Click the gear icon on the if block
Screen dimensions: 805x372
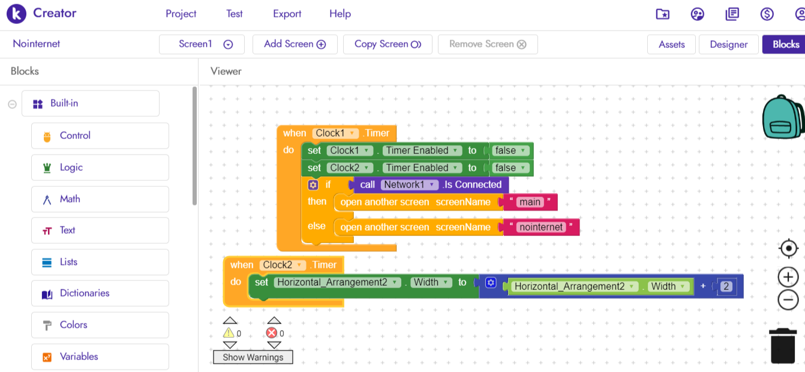(x=313, y=185)
